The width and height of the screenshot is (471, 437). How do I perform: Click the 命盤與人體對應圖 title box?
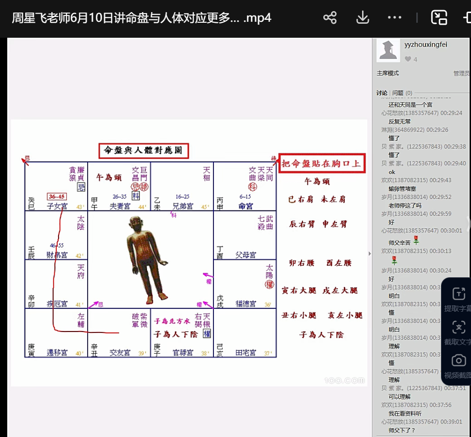coord(143,151)
